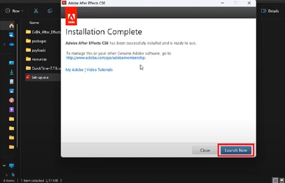Click the sidebar scrollbar in File Explorer
The height and width of the screenshot is (183, 285).
pos(17,85)
